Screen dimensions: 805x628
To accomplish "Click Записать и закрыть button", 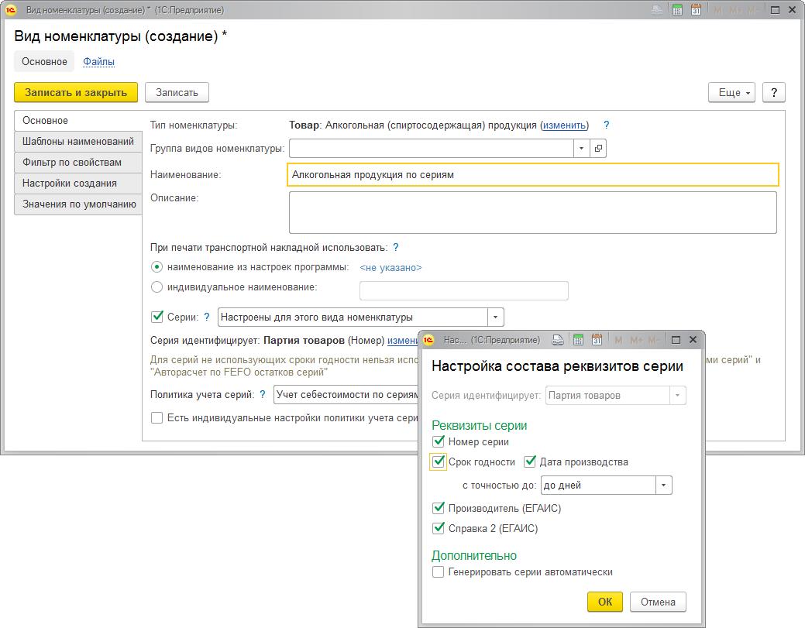I will point(76,92).
